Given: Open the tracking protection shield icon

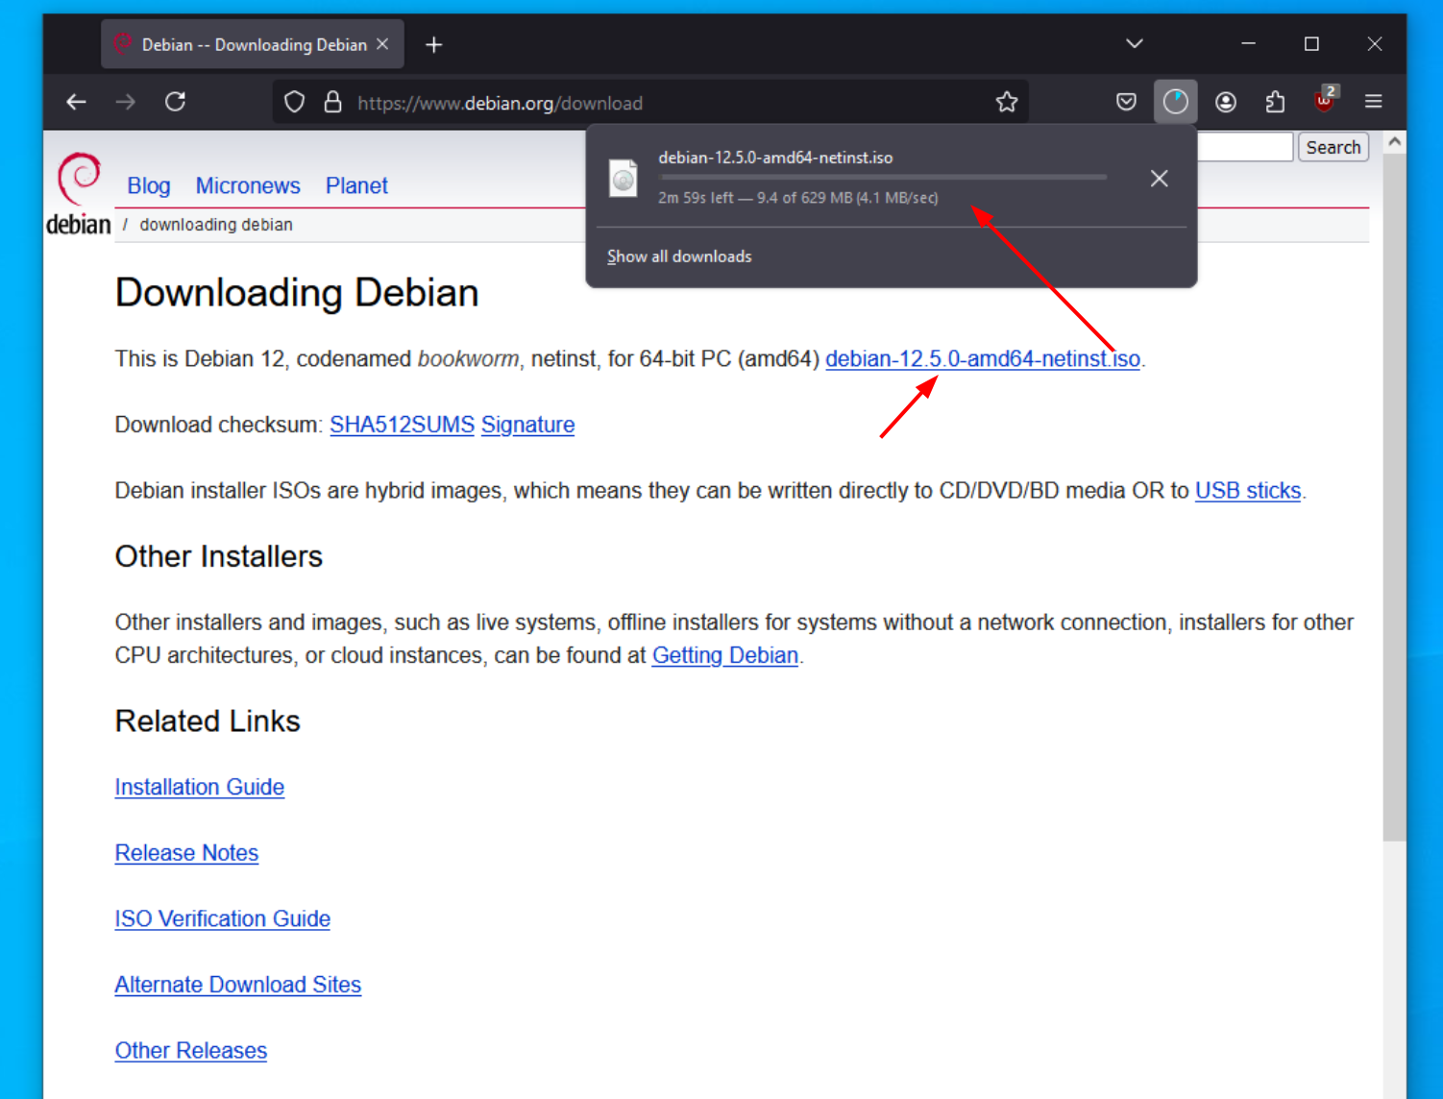Looking at the screenshot, I should click(295, 102).
